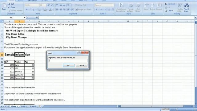Decrease decimal places
Viewport: 197px width, 111px height.
click(x=113, y=10)
